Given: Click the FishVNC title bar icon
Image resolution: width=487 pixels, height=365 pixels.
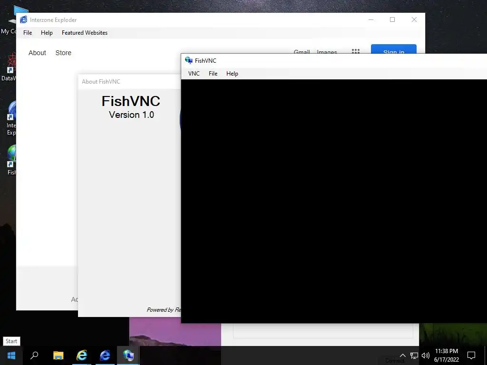Looking at the screenshot, I should 188,60.
